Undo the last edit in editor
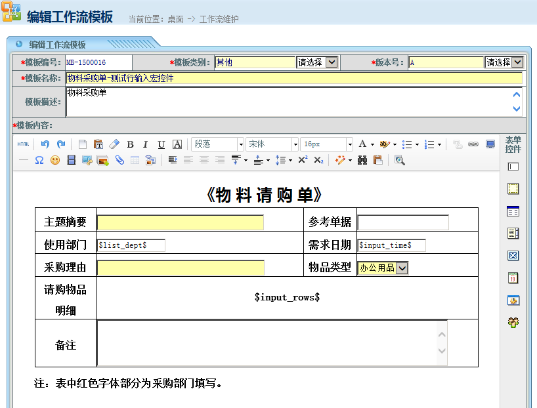This screenshot has height=408, width=537. (x=45, y=144)
